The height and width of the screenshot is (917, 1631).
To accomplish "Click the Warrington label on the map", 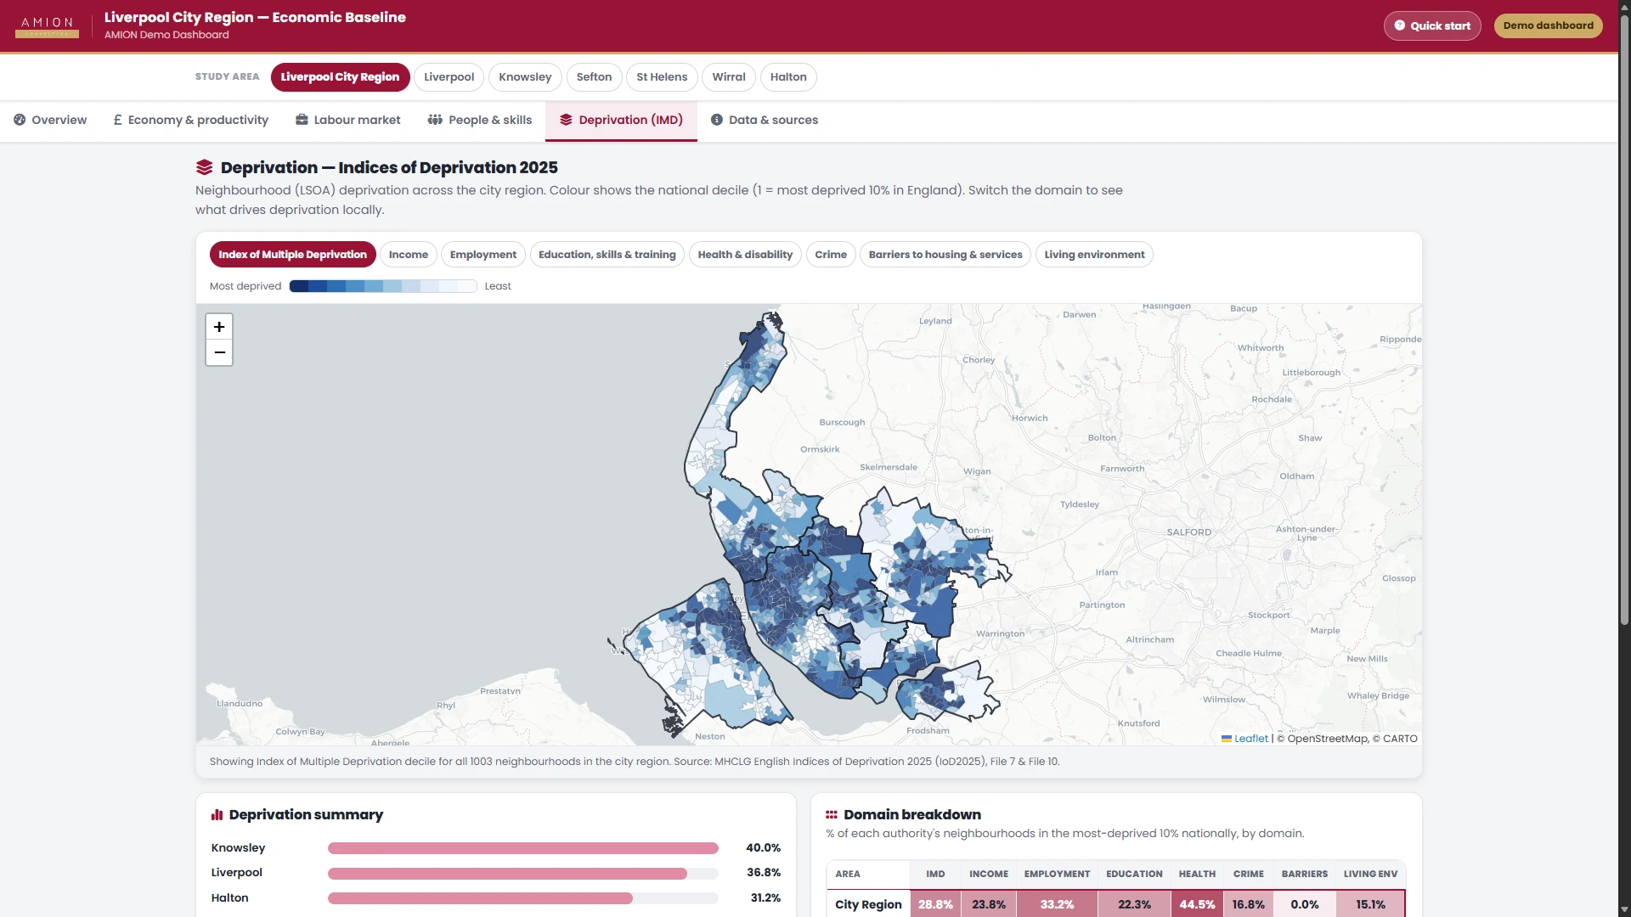I will pyautogui.click(x=1000, y=634).
